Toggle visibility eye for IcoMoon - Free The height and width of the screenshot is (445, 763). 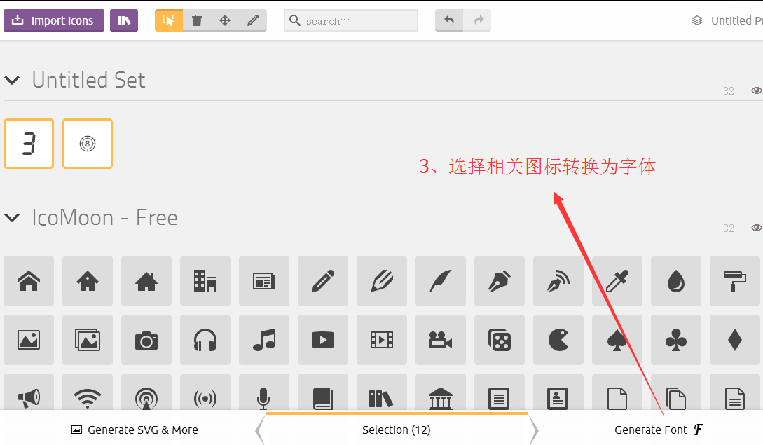coord(756,228)
